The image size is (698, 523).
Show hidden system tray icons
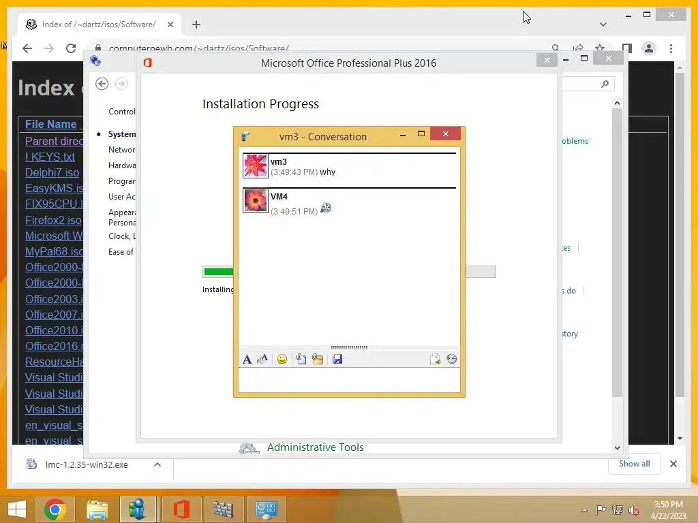click(584, 510)
